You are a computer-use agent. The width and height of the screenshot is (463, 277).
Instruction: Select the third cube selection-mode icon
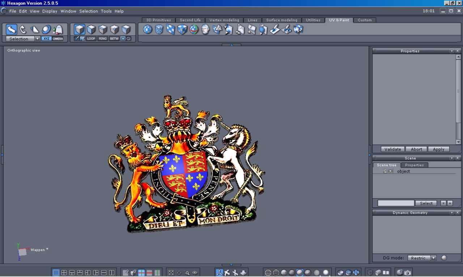[x=103, y=30]
